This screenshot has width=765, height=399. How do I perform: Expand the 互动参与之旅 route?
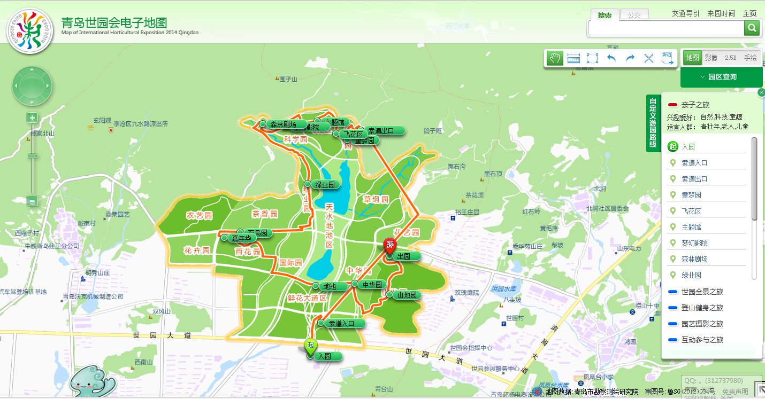click(702, 340)
